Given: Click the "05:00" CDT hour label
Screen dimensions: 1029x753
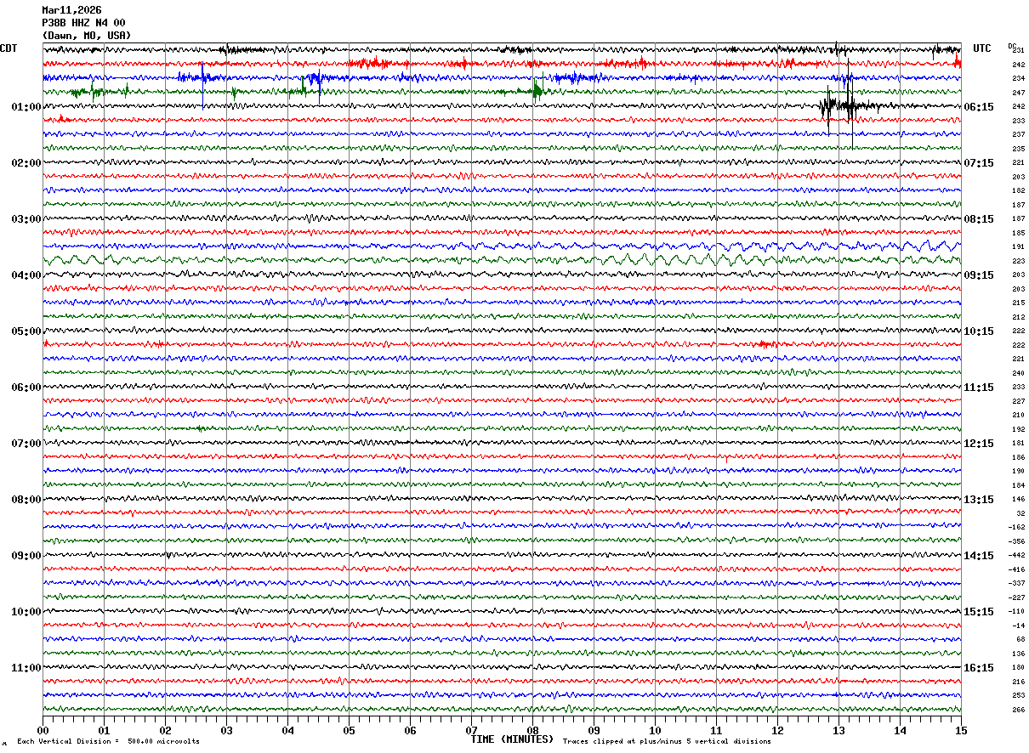Looking at the screenshot, I should (26, 331).
